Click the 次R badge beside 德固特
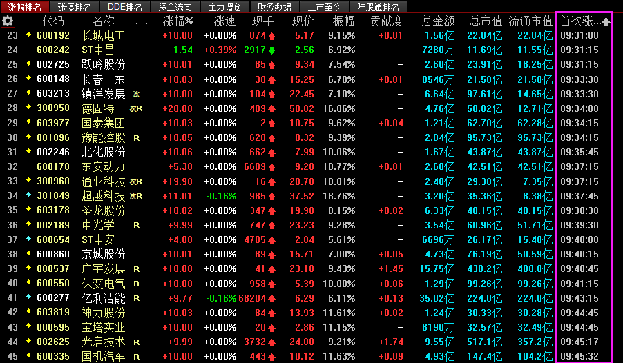 [136, 108]
